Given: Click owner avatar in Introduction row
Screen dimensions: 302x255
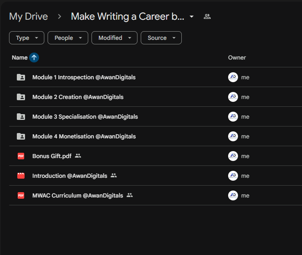Looking at the screenshot, I should coord(233,176).
